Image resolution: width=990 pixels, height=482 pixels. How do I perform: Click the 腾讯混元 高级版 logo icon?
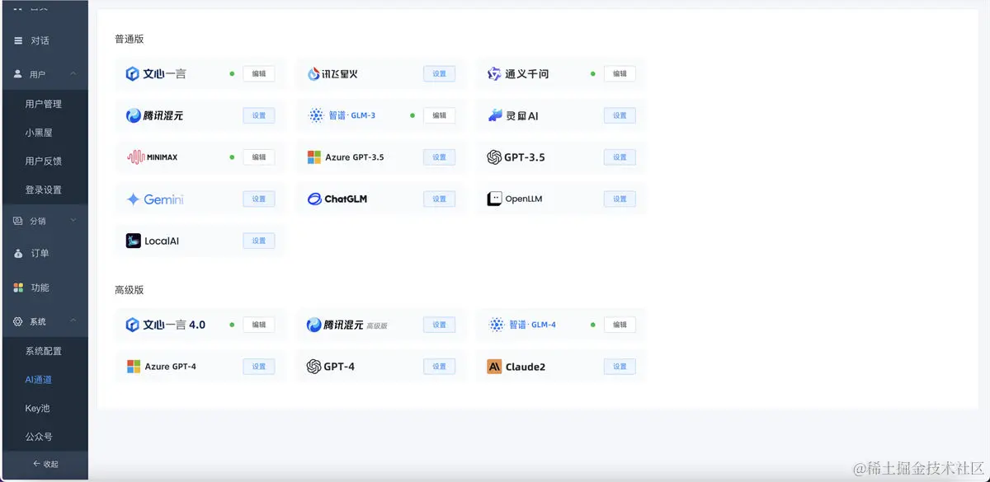click(x=313, y=325)
